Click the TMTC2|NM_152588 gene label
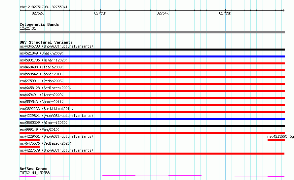Screen dimensions: 294x180 (x=35, y=173)
